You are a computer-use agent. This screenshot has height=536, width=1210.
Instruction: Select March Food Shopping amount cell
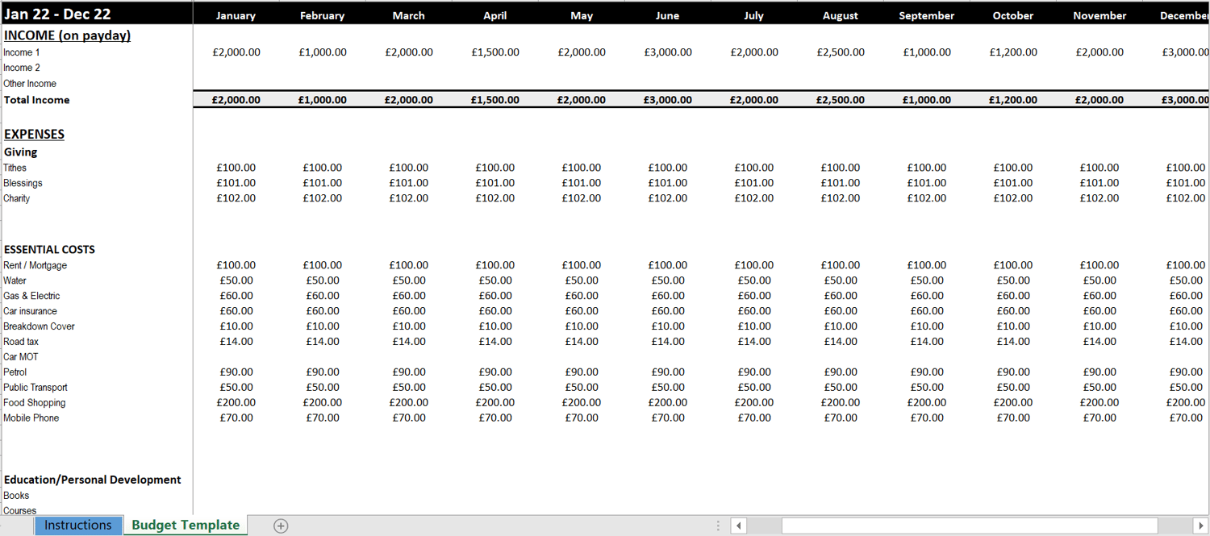[409, 403]
